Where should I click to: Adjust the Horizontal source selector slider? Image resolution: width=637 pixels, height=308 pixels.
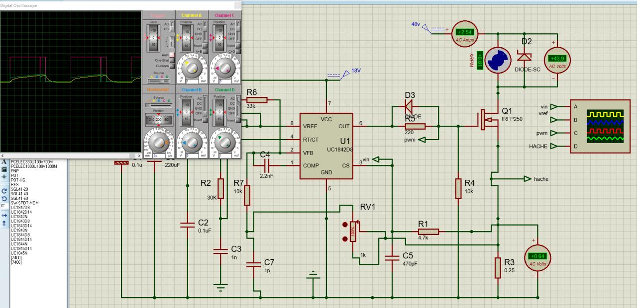[159, 105]
